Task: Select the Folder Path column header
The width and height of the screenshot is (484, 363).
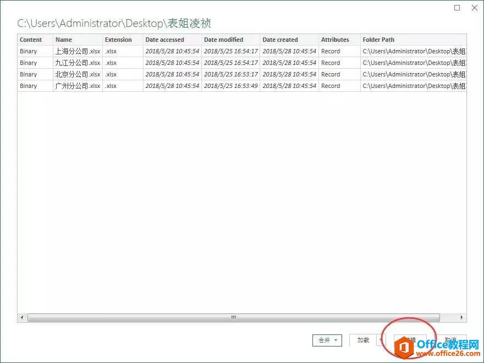Action: tap(413, 40)
